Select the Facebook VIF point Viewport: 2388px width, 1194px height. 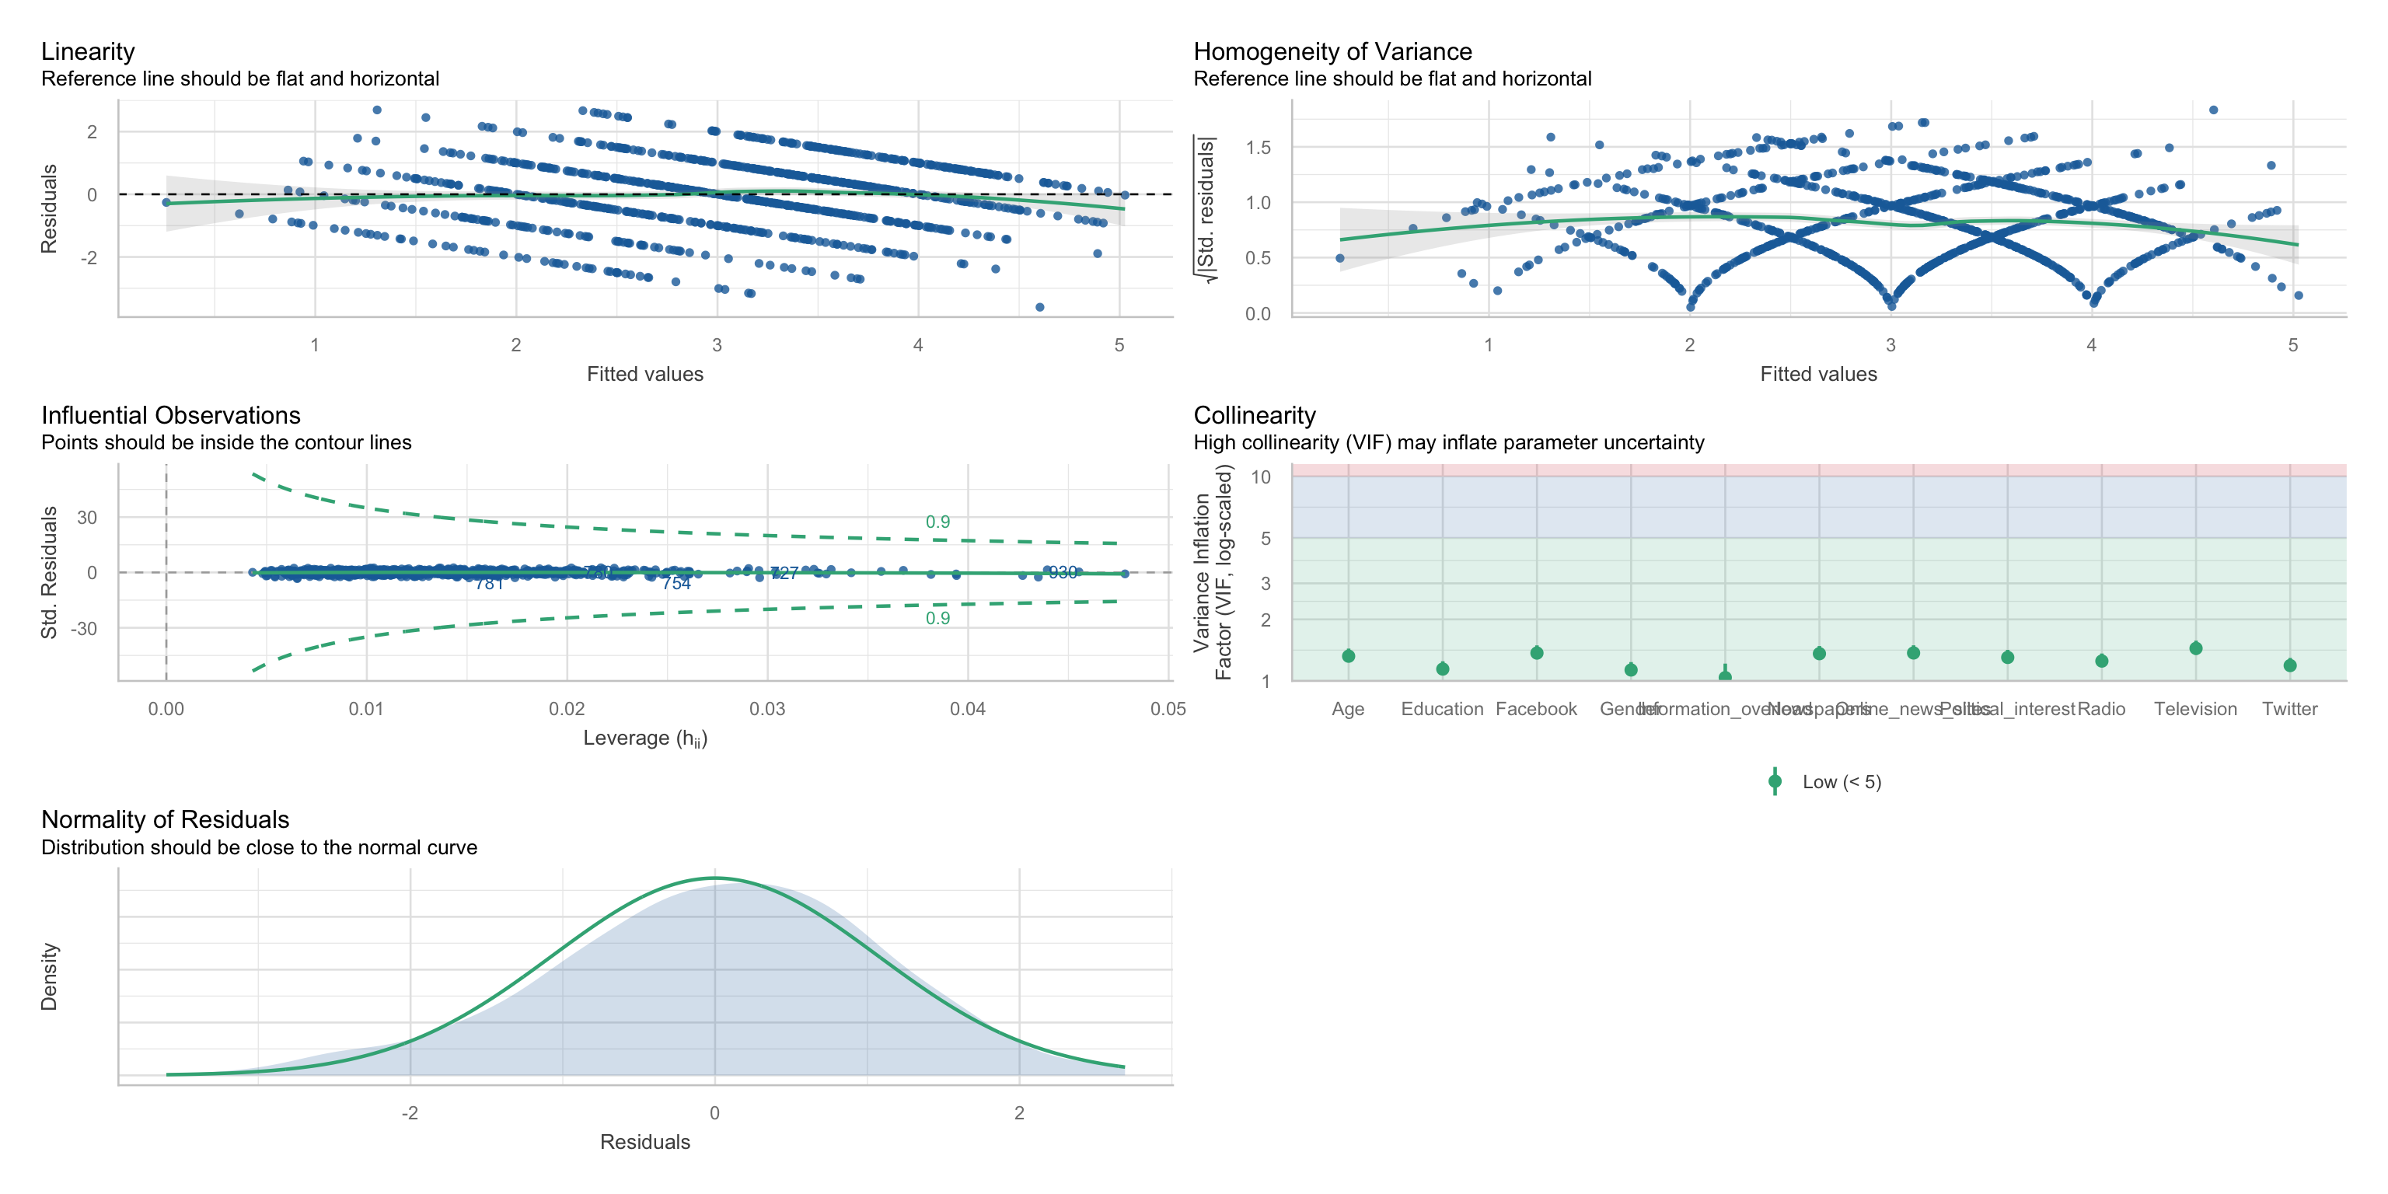pos(1536,653)
